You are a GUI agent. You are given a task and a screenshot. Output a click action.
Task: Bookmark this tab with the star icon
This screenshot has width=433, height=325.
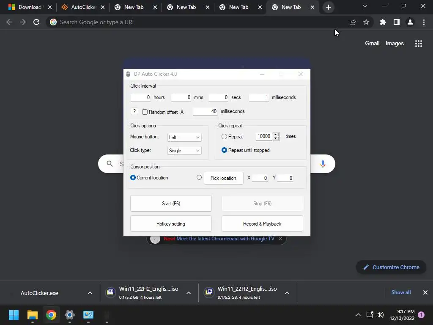(366, 22)
